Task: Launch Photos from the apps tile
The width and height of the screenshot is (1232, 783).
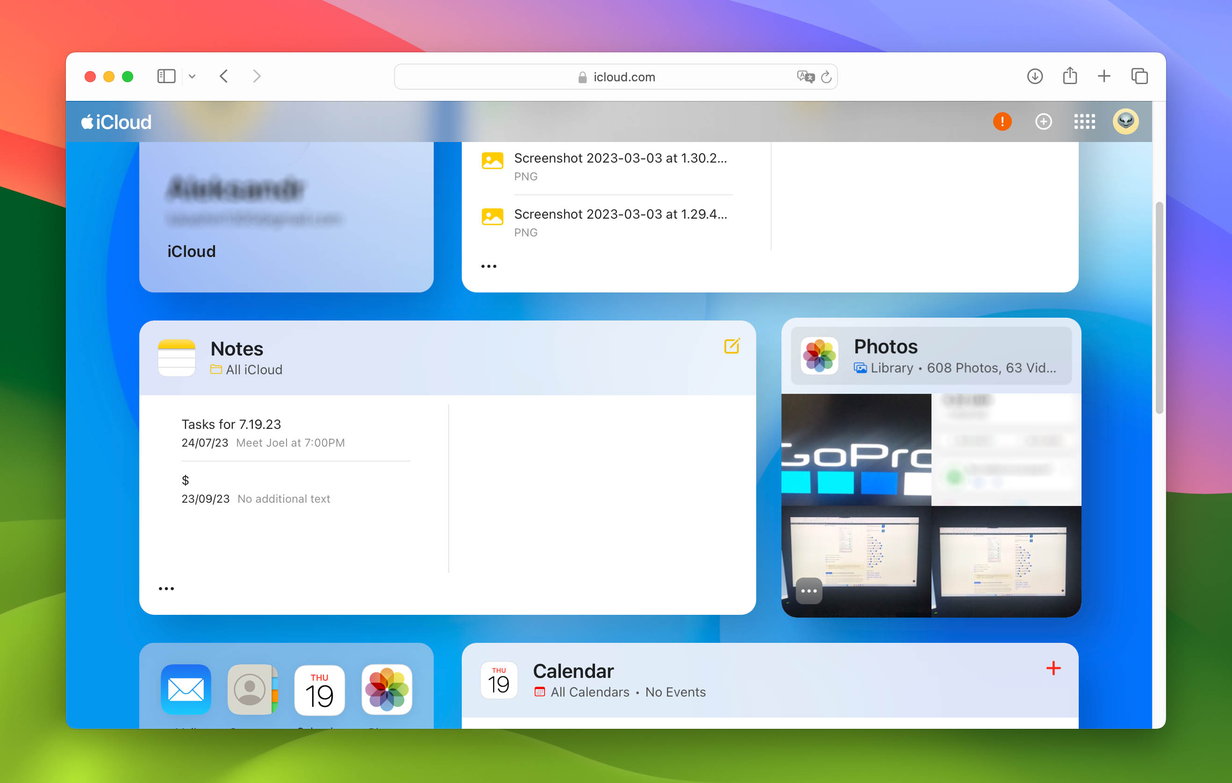Action: coord(387,690)
